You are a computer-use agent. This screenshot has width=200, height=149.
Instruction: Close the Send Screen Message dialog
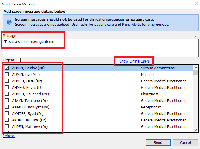196,4
